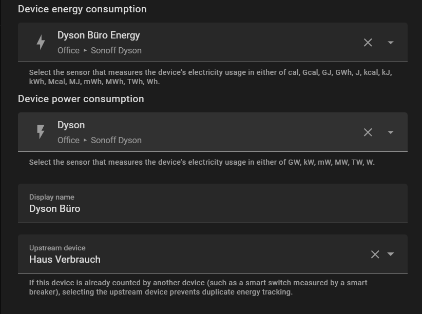Click the Device energy consumption heading
Image resolution: width=422 pixels, height=314 pixels.
pyautogui.click(x=82, y=9)
